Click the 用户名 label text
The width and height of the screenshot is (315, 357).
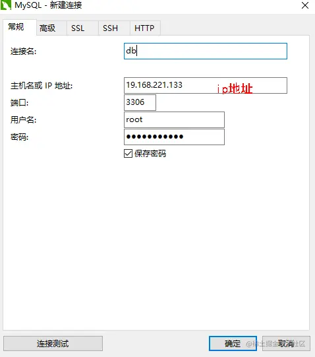23,119
